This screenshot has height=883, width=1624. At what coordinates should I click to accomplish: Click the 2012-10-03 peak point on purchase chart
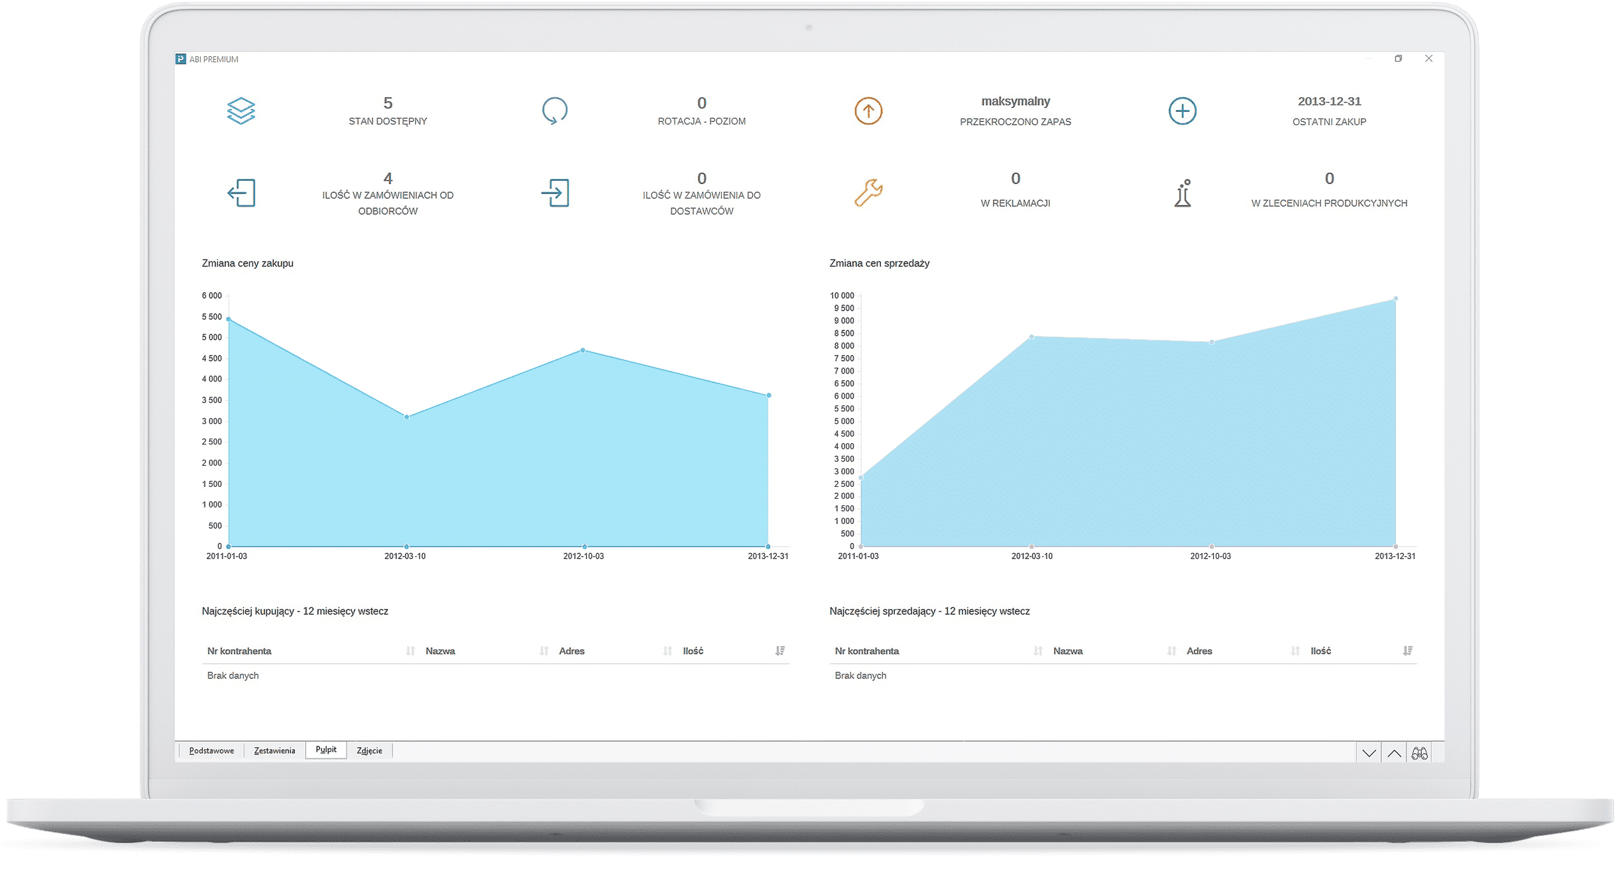pyautogui.click(x=583, y=350)
